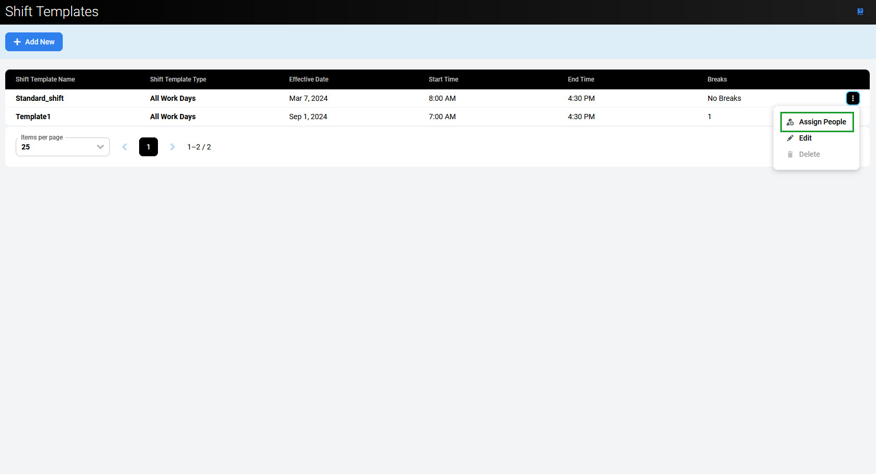Click the trash icon next to Delete
876x474 pixels.
(790, 154)
